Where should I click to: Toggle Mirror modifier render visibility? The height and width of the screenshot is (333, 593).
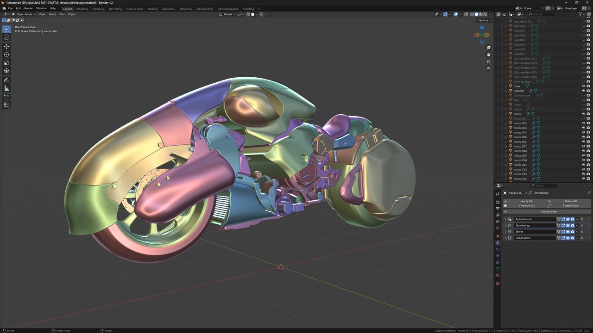[573, 232]
